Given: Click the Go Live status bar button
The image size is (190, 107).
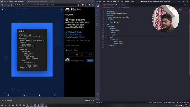Looking at the screenshot, I should click(x=180, y=103).
